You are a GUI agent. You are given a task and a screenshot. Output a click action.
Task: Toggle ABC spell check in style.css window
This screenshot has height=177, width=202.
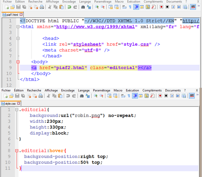pyautogui.click(x=192, y=96)
